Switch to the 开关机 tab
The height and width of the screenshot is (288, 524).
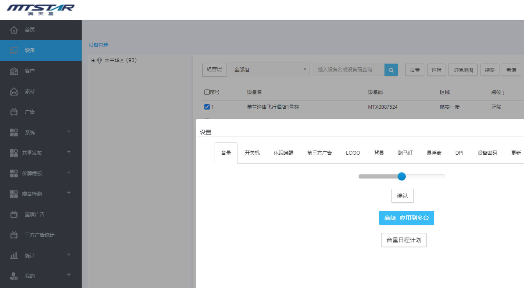click(x=252, y=152)
